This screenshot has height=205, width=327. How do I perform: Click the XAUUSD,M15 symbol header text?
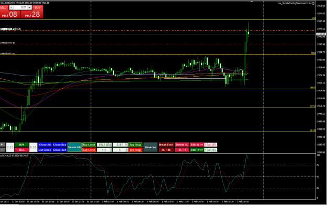point(7,3)
